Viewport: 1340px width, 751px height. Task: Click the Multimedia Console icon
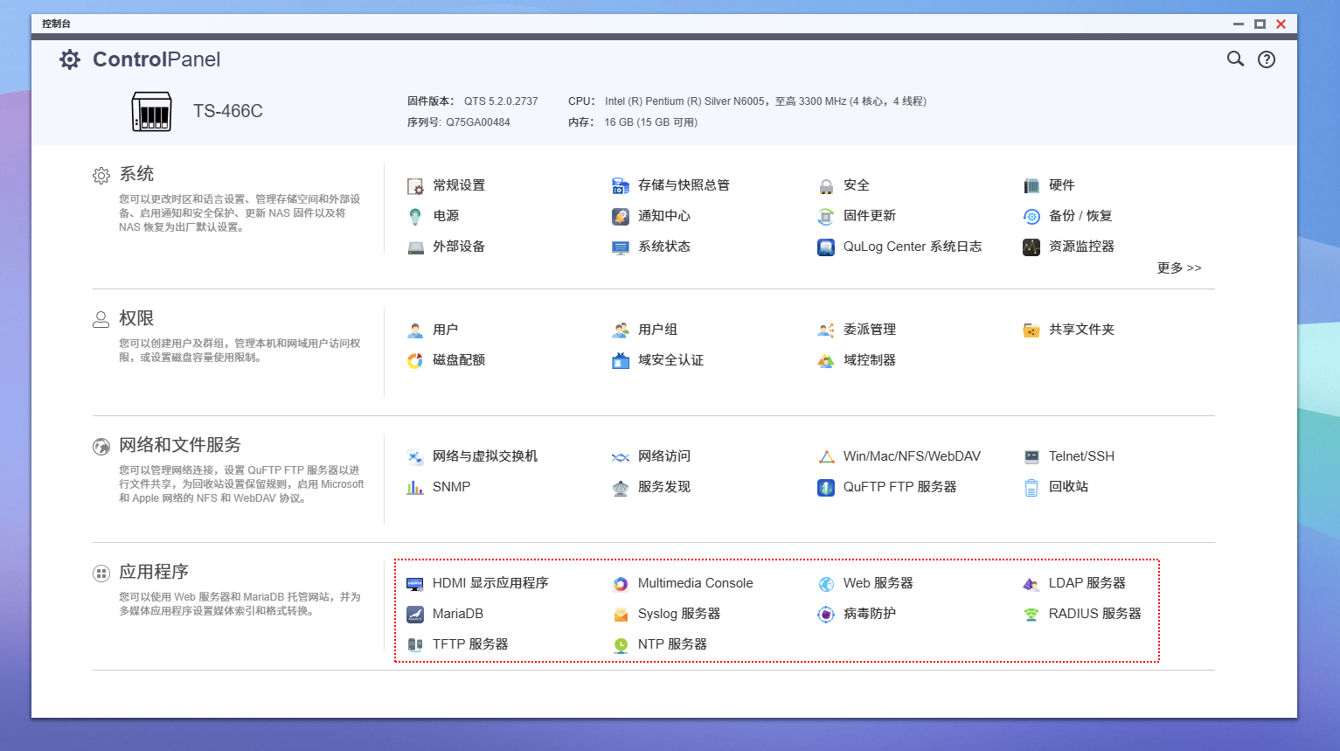[x=621, y=583]
